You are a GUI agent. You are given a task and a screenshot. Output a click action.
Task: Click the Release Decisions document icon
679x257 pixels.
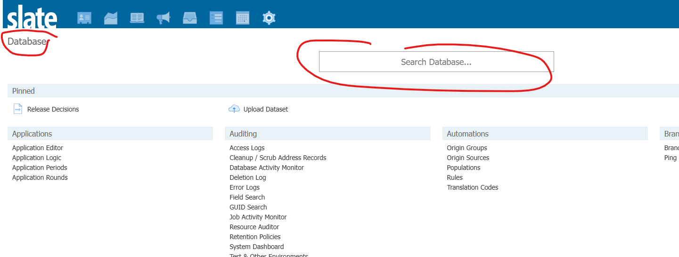(x=17, y=109)
